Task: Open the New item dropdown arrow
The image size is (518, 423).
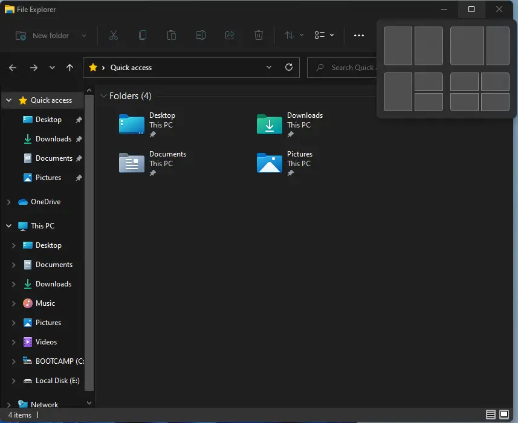Action: pyautogui.click(x=84, y=36)
